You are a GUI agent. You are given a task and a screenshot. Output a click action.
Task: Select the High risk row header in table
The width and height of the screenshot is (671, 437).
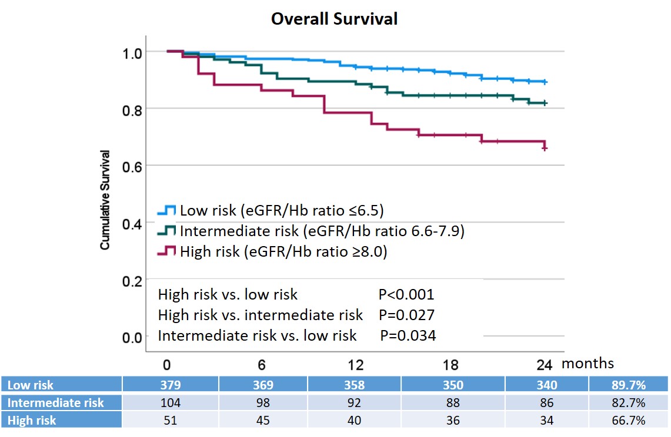pos(31,420)
